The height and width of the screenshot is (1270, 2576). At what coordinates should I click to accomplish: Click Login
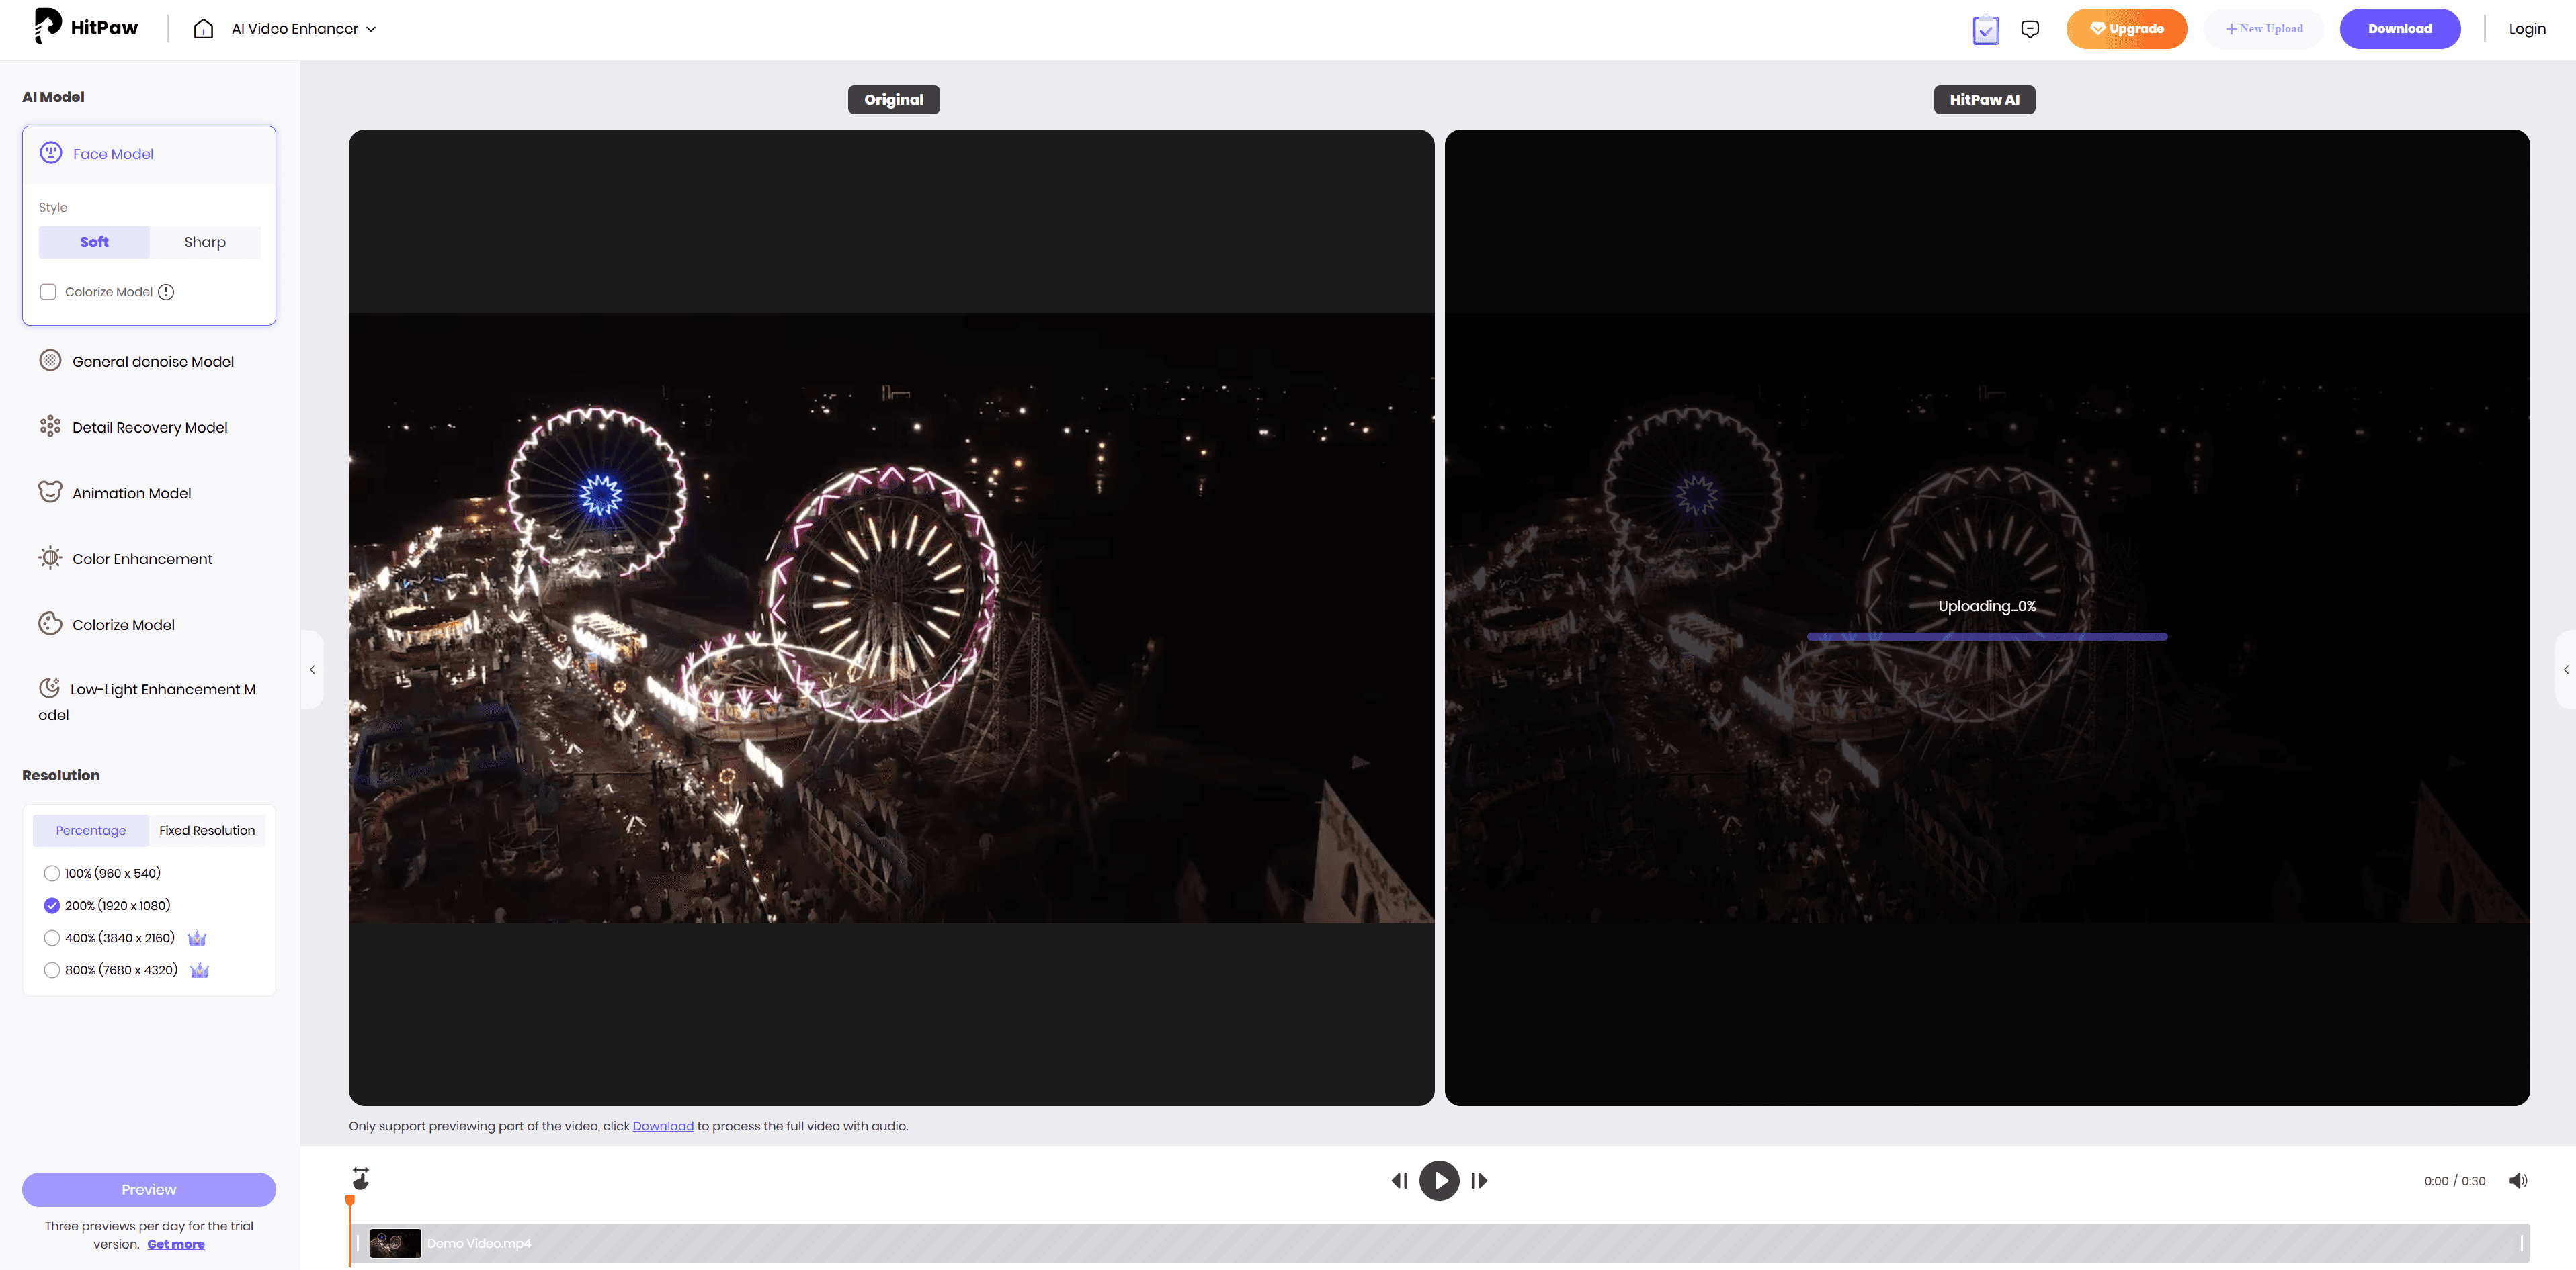2526,29
